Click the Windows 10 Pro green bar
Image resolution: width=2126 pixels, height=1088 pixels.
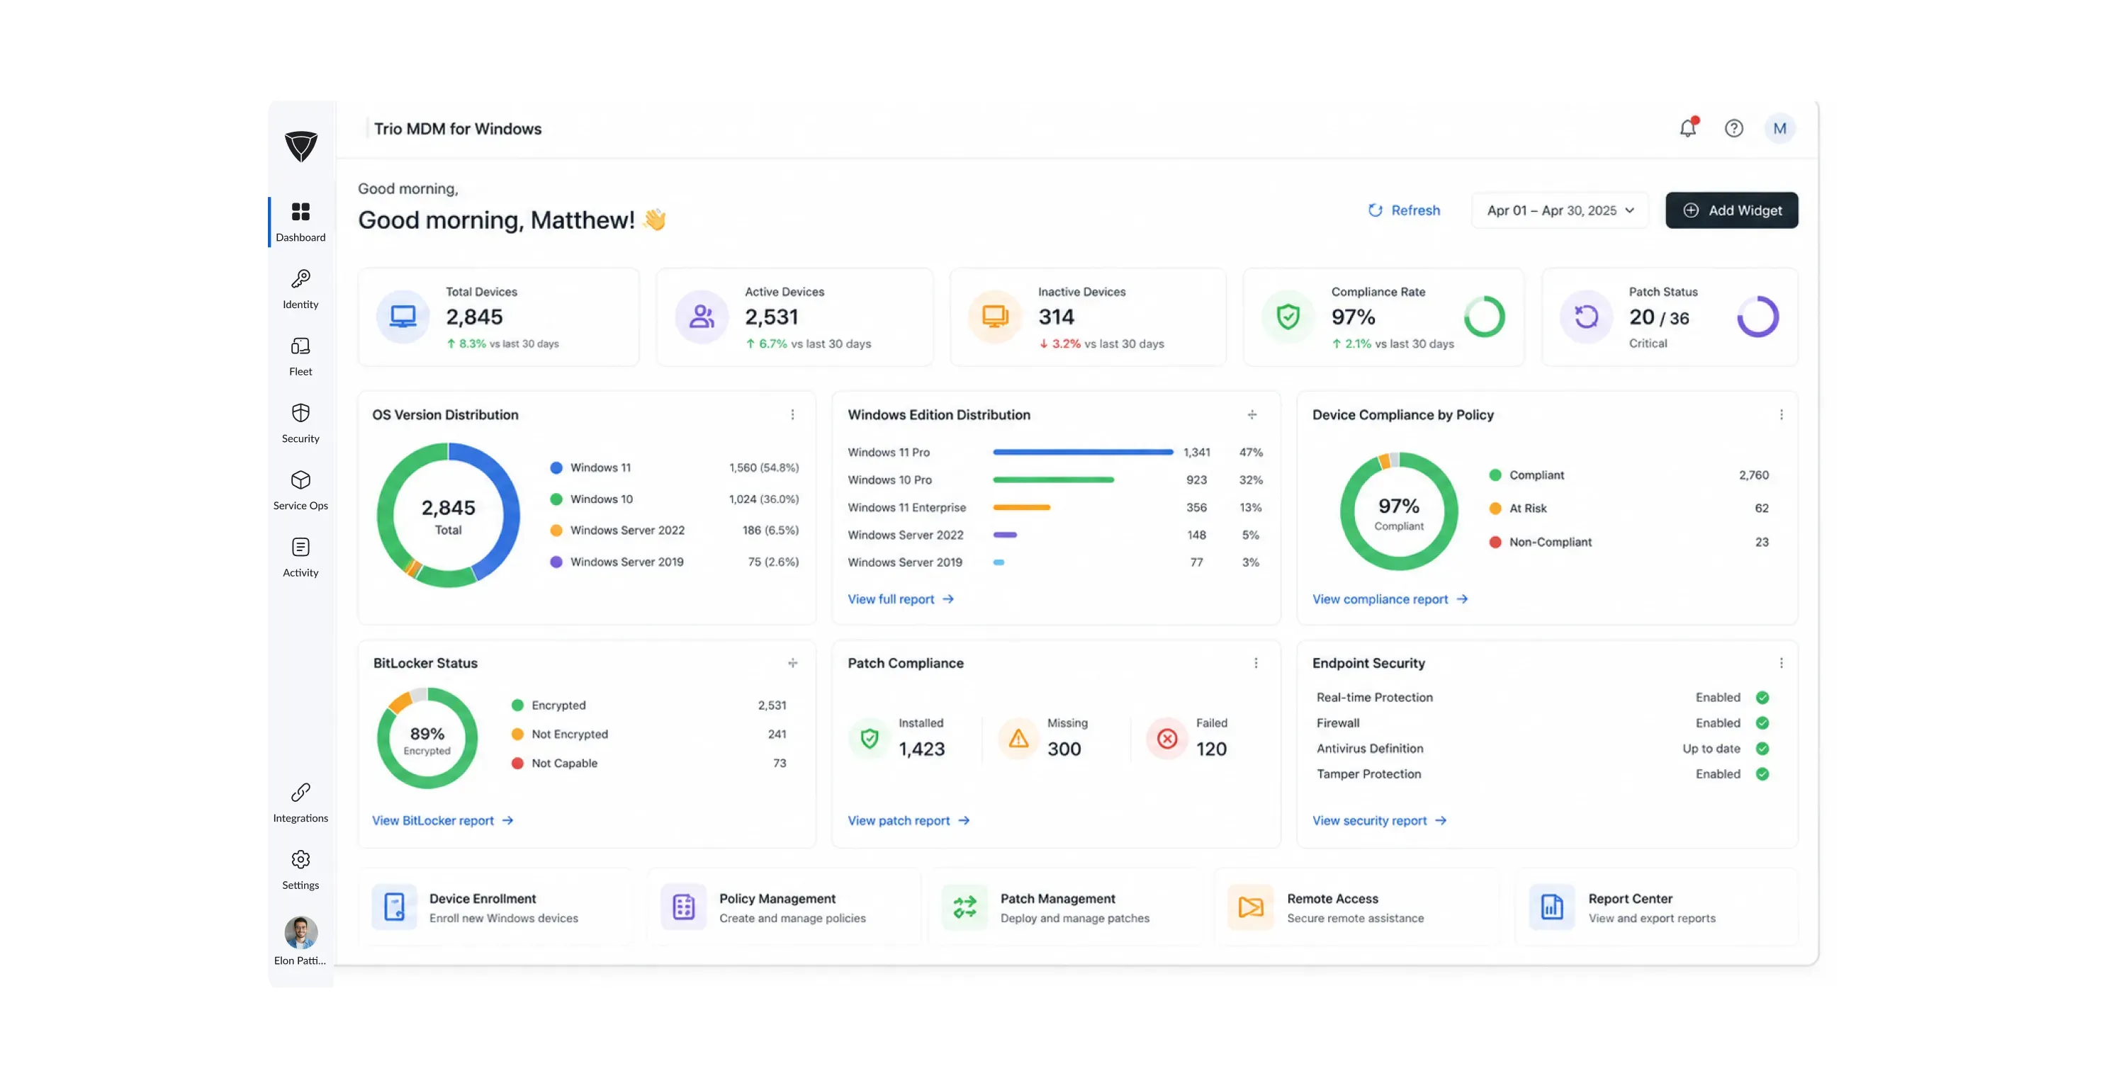click(1053, 480)
